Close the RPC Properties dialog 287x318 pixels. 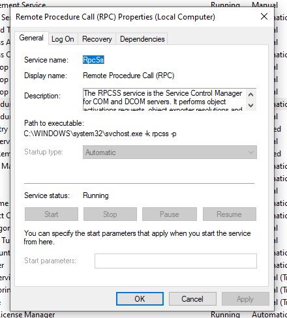click(x=264, y=16)
